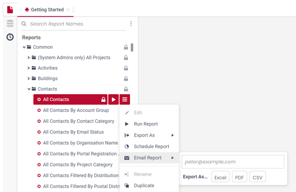This screenshot has width=296, height=192.
Task: Open the database stack icon in sidebar
Action: tap(10, 23)
